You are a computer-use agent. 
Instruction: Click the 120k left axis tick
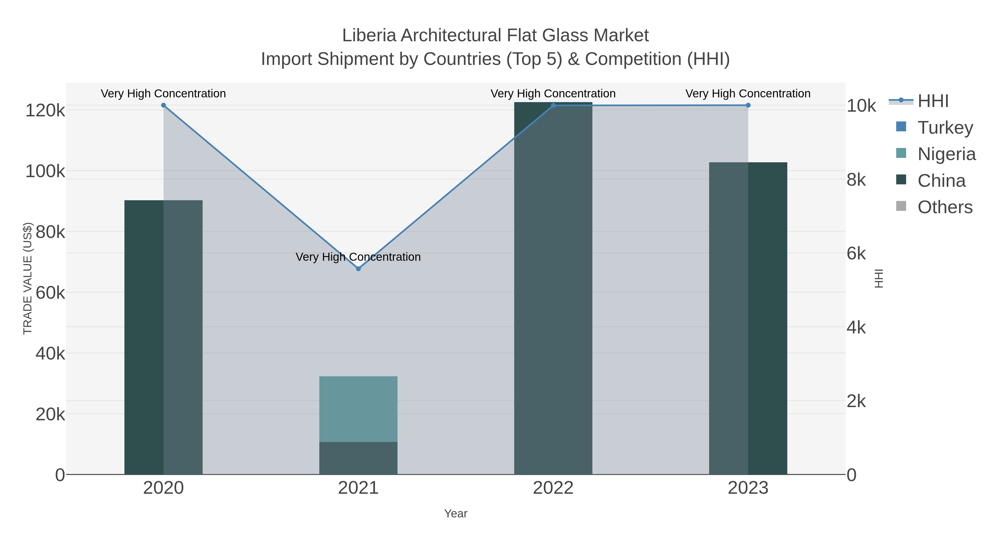click(x=45, y=111)
